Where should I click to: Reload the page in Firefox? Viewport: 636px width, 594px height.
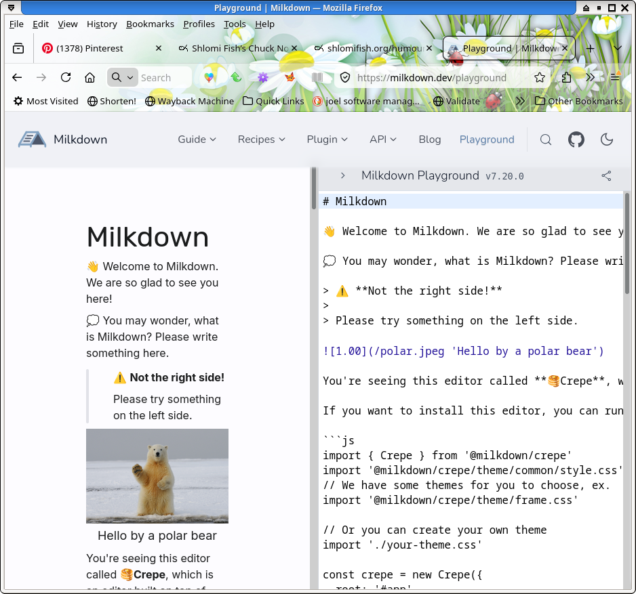(x=66, y=77)
